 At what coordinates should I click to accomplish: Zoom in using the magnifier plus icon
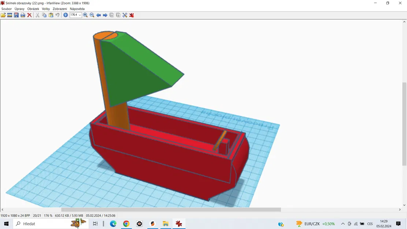[85, 15]
